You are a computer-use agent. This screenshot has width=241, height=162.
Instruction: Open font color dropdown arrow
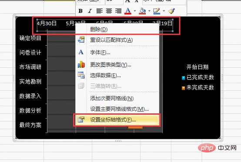(135, 11)
